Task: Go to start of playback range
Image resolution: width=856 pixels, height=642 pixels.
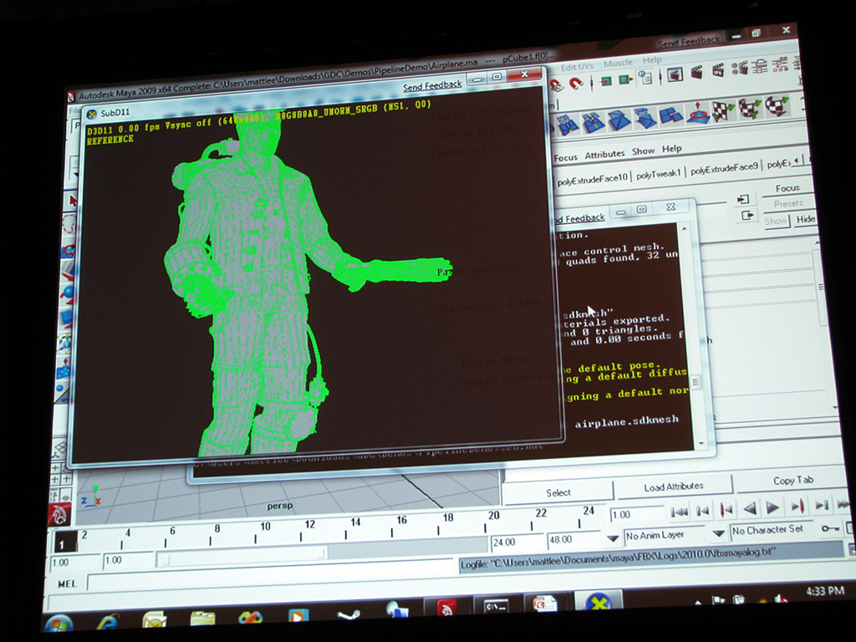Action: pyautogui.click(x=679, y=512)
